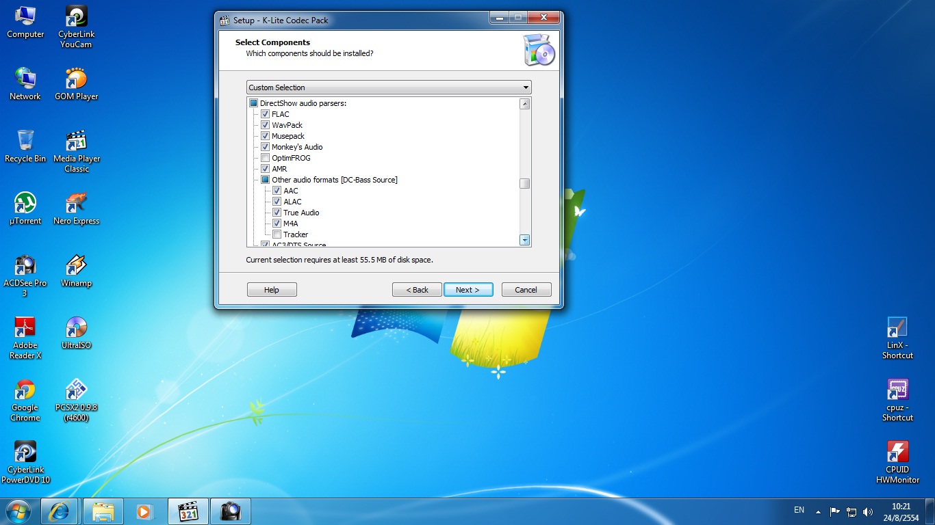
Task: Uncheck the WavPack component
Action: click(265, 125)
